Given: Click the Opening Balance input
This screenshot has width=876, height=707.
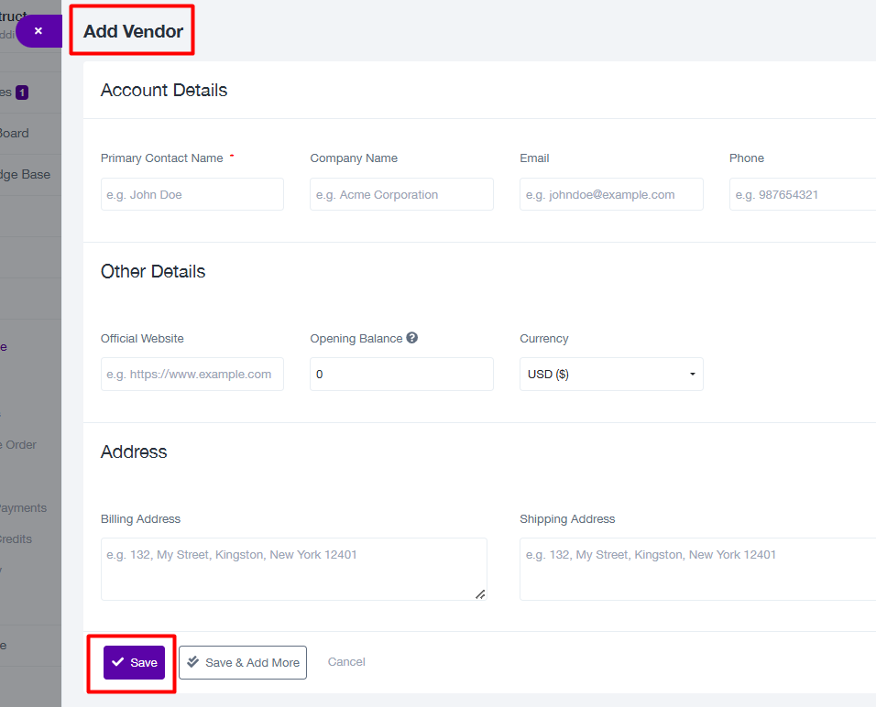Looking at the screenshot, I should pyautogui.click(x=401, y=375).
